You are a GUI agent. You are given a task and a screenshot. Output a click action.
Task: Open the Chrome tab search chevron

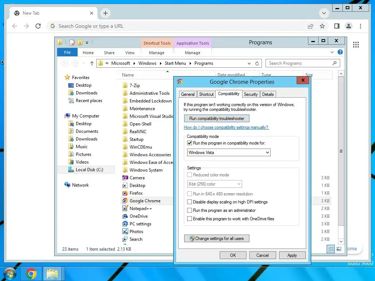click(x=324, y=13)
